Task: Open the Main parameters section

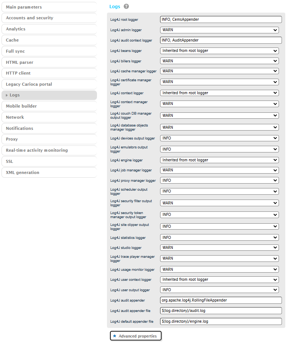Action: click(x=49, y=7)
